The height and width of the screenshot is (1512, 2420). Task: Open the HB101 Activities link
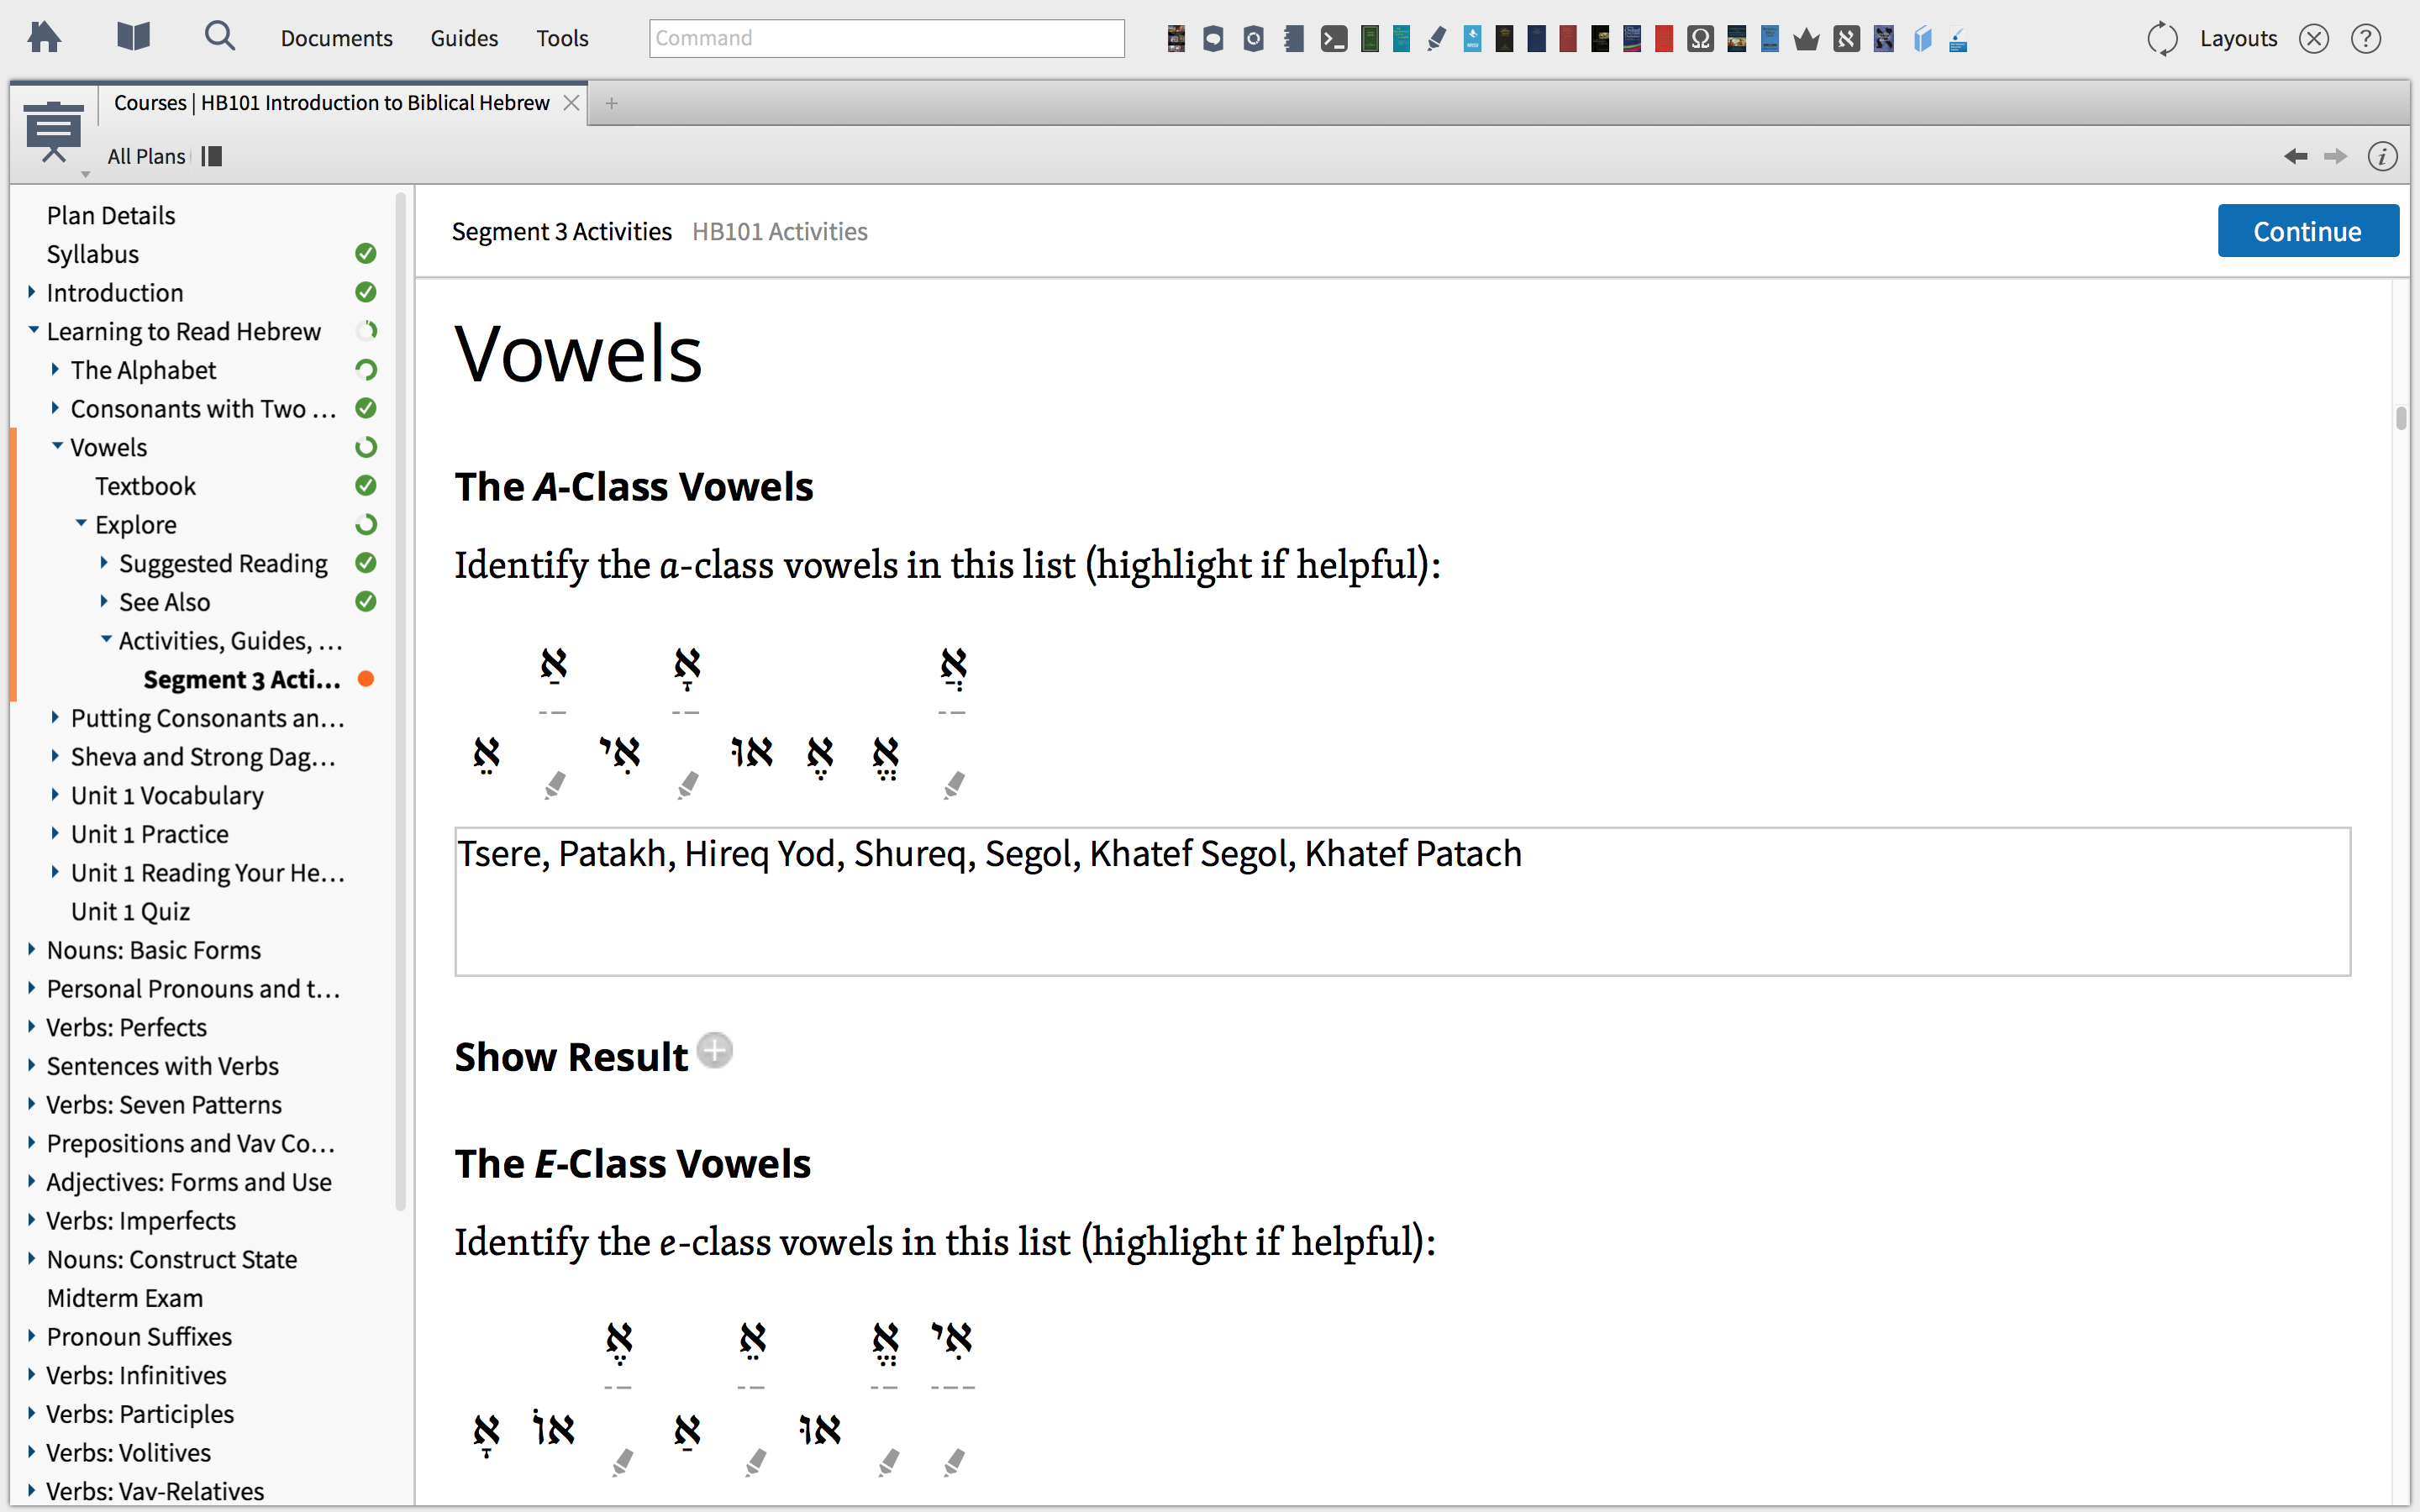(x=780, y=231)
